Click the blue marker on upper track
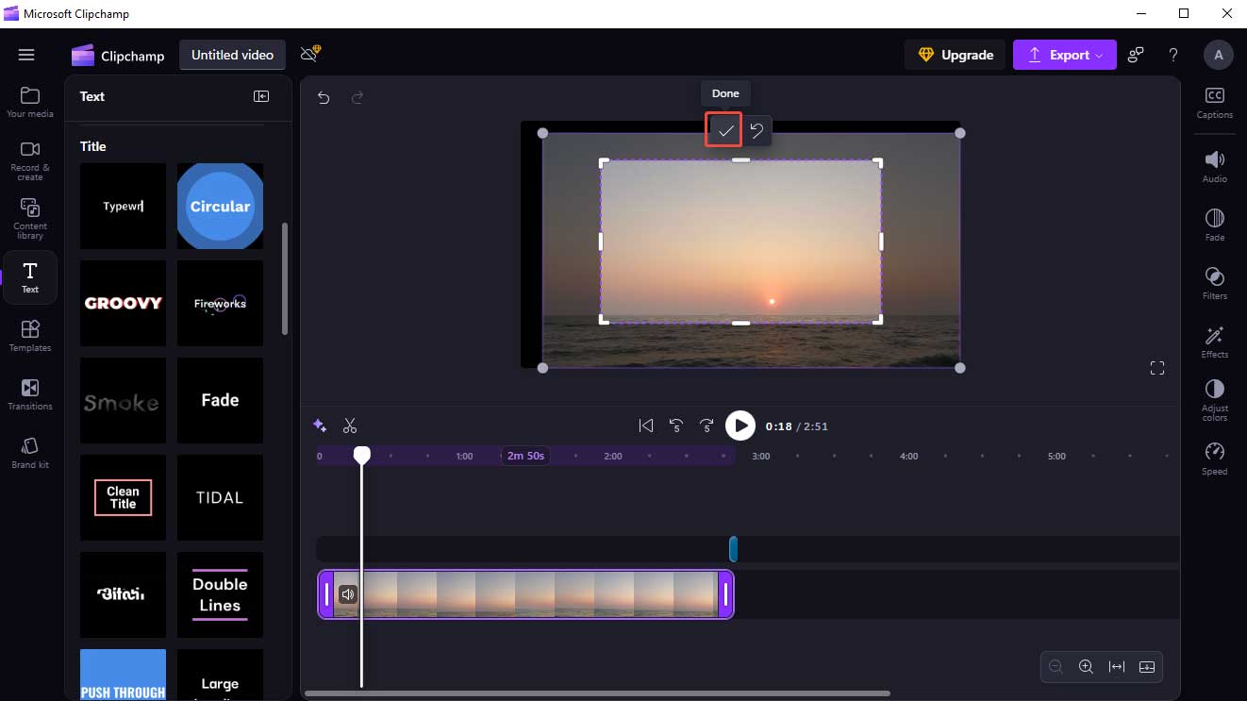 733,549
